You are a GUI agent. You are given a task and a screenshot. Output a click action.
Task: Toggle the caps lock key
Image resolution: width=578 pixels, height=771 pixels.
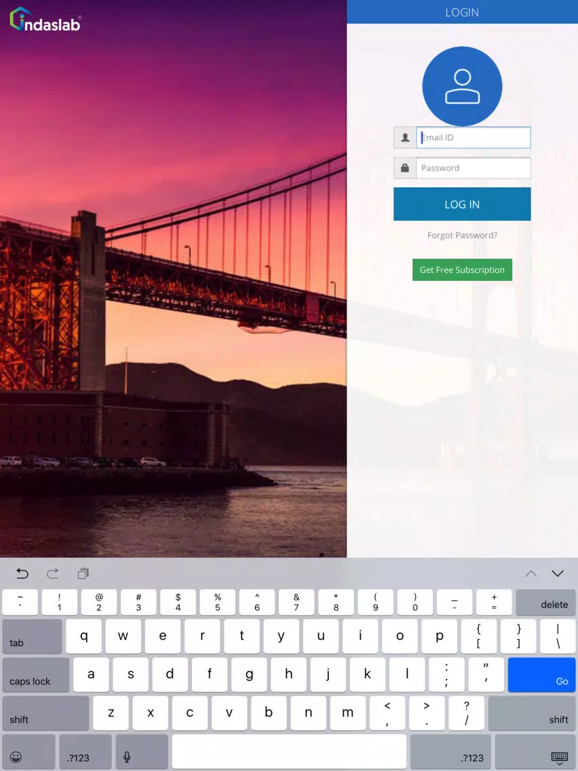(36, 675)
